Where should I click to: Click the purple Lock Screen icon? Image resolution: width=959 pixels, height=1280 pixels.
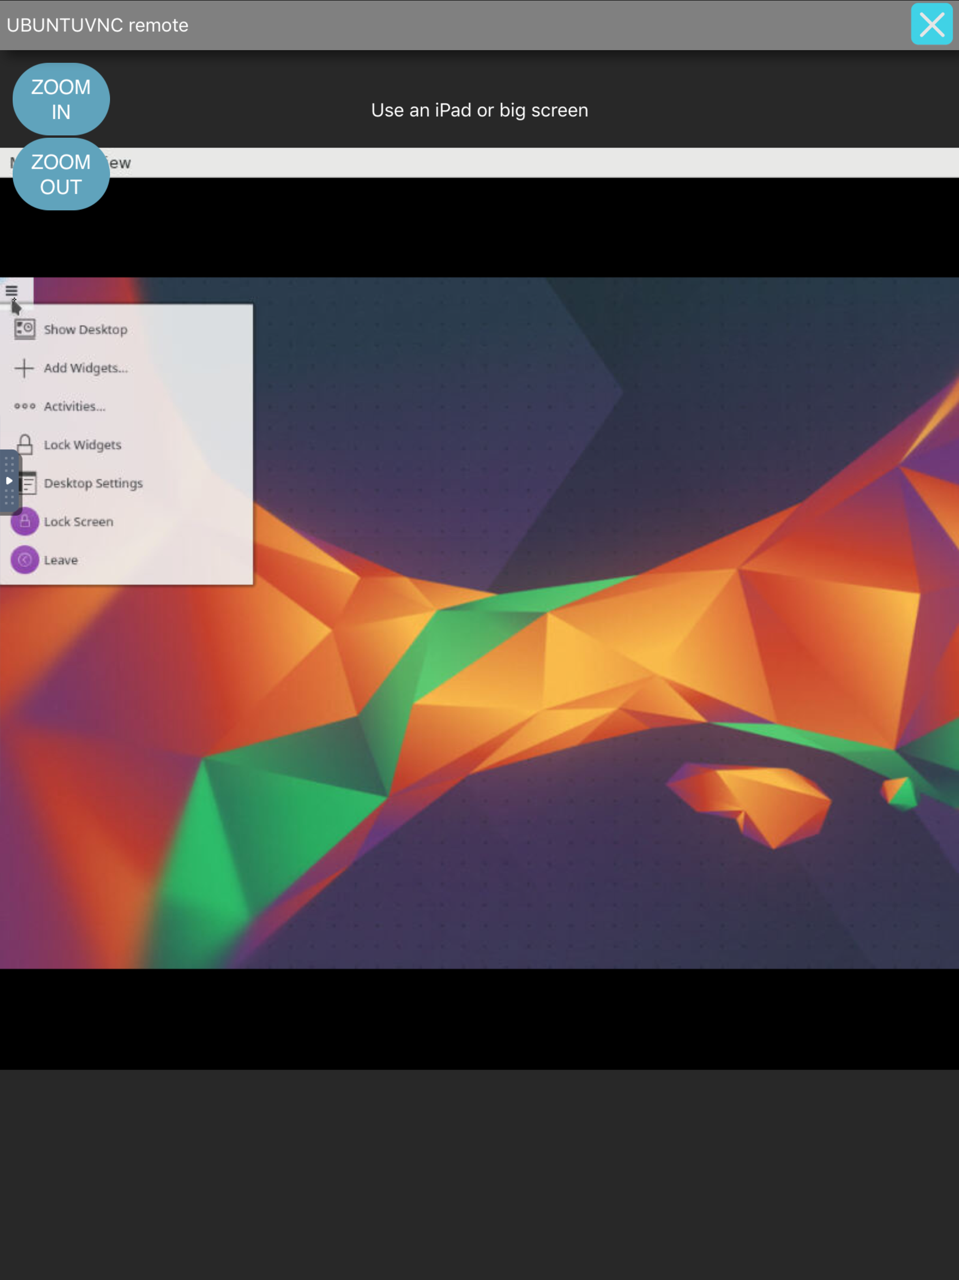click(25, 521)
